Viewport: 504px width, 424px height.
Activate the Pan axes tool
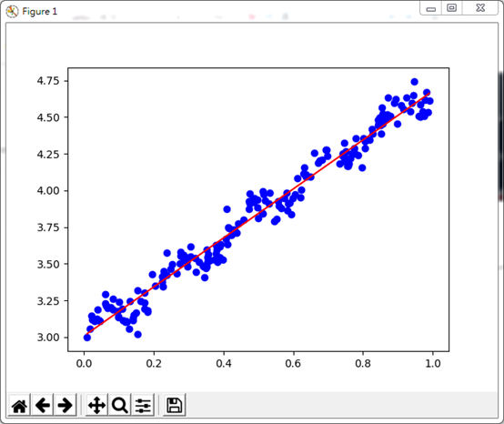[x=96, y=406]
